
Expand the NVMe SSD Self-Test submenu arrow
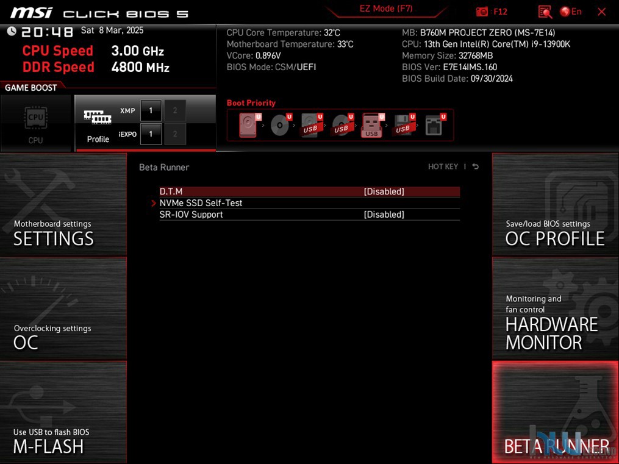click(x=154, y=203)
